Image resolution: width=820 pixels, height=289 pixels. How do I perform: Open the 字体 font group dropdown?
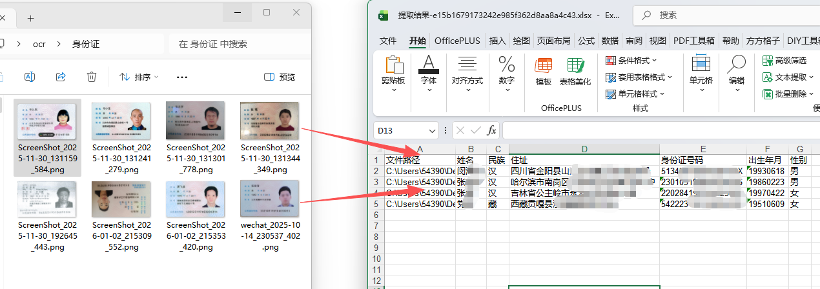click(x=429, y=74)
